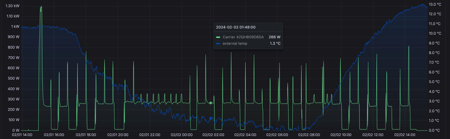
Task: Click the 600 W axis label
Action: click(14, 68)
